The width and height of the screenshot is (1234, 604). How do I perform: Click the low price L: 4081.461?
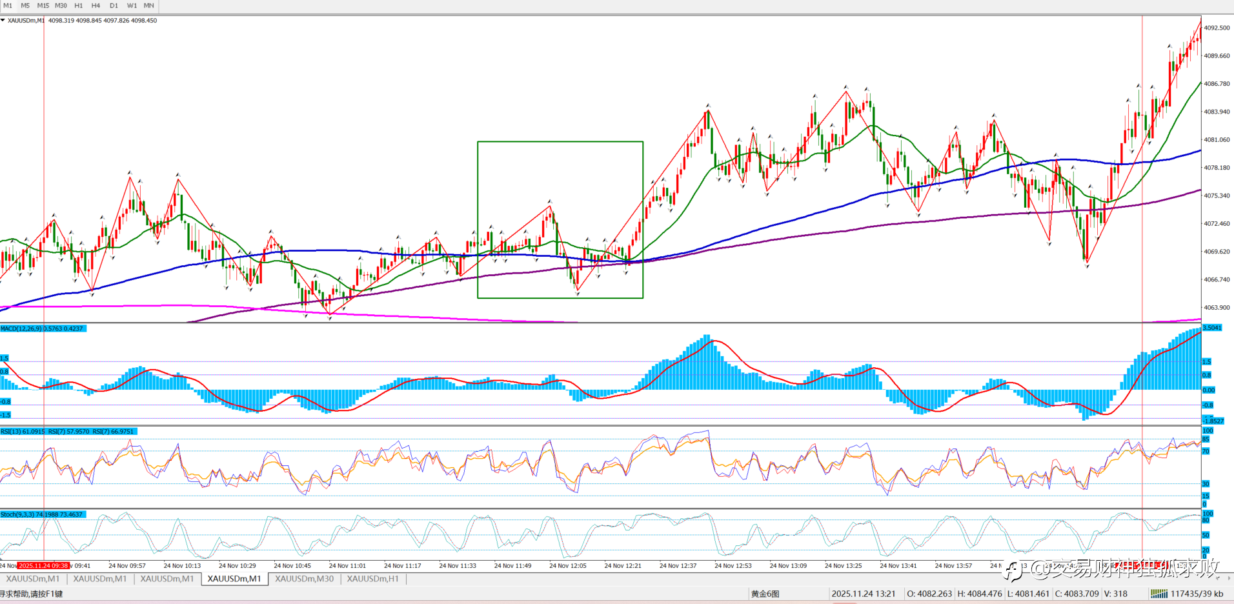coord(1029,594)
